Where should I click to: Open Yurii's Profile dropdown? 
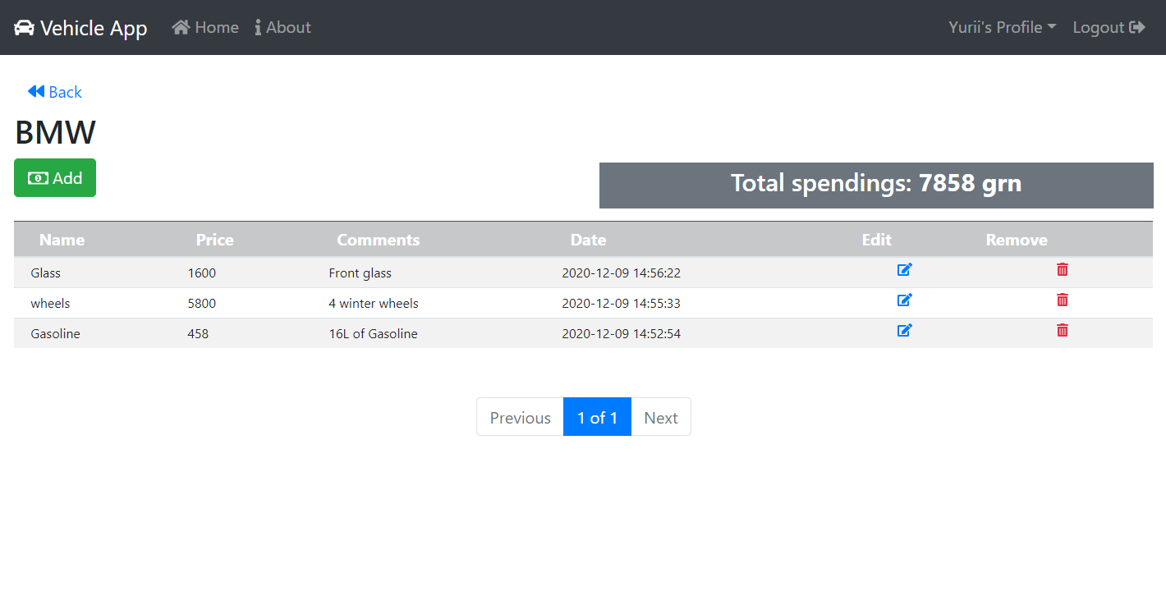[1002, 27]
